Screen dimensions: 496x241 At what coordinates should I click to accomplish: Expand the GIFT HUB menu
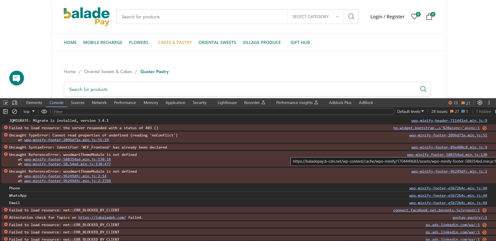[302, 42]
